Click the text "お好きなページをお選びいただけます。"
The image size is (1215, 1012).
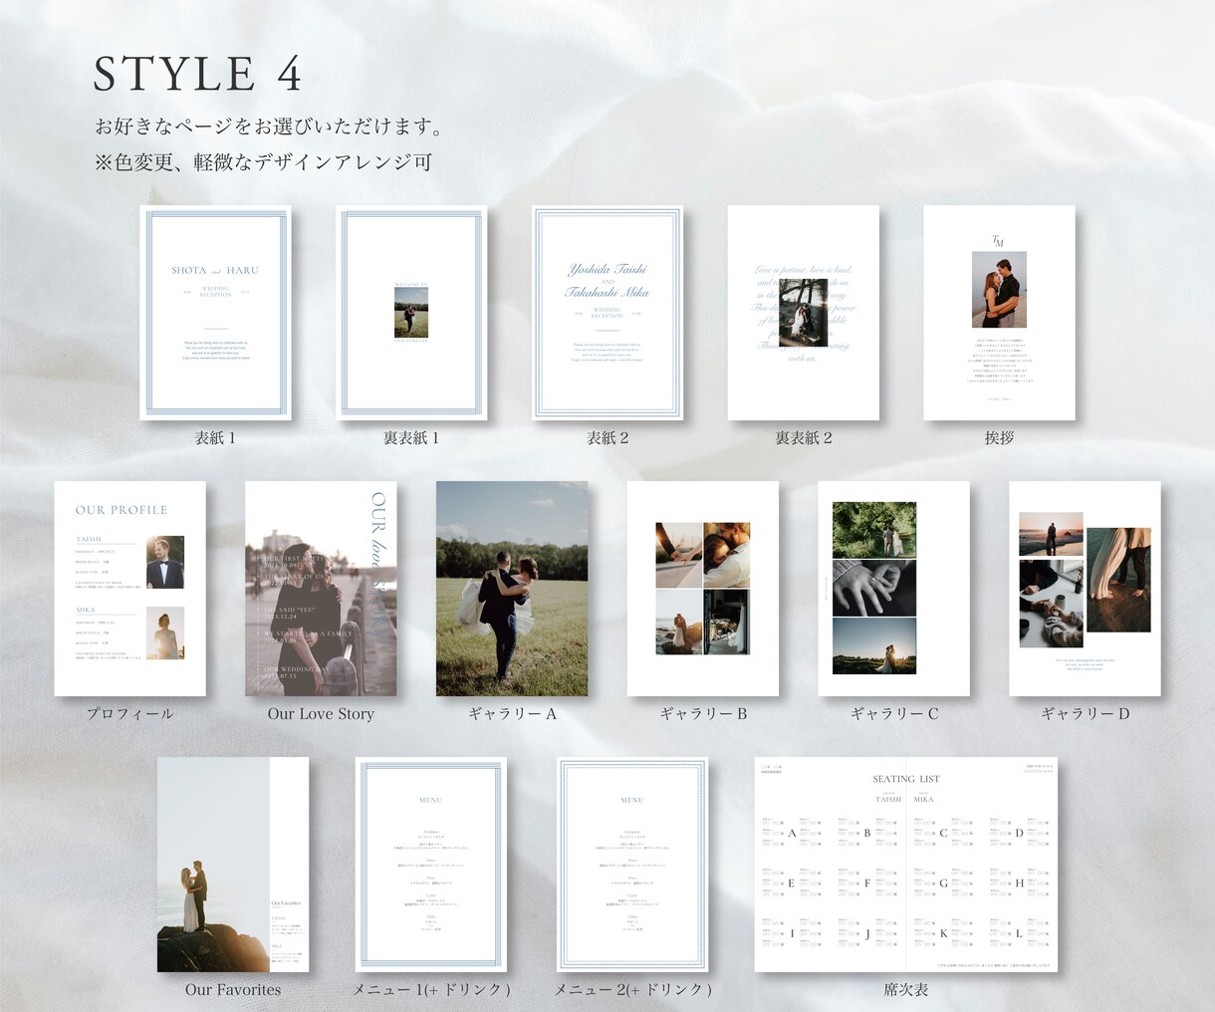(x=269, y=126)
